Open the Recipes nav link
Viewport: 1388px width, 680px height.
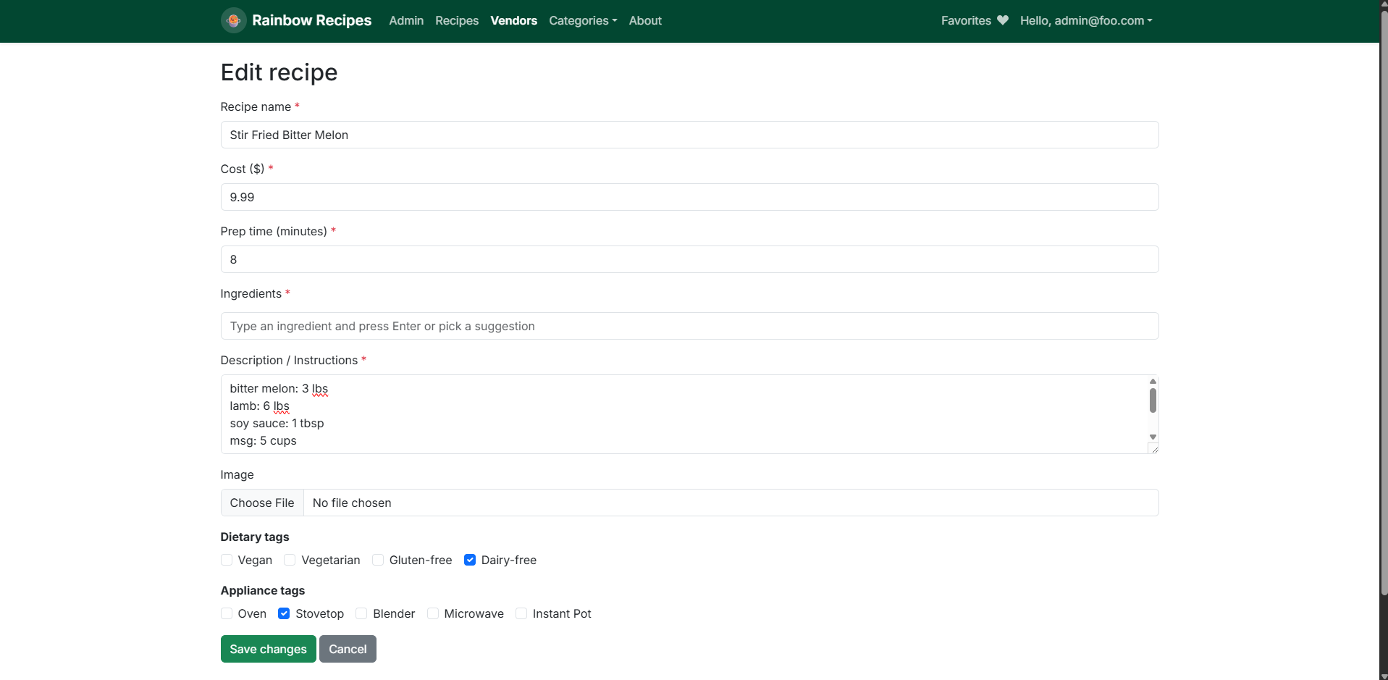click(456, 20)
